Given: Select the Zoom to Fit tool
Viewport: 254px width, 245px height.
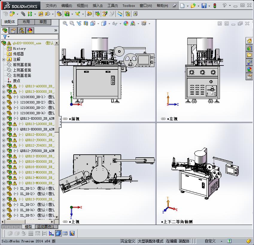Looking at the screenshot, I should click(x=65, y=23).
